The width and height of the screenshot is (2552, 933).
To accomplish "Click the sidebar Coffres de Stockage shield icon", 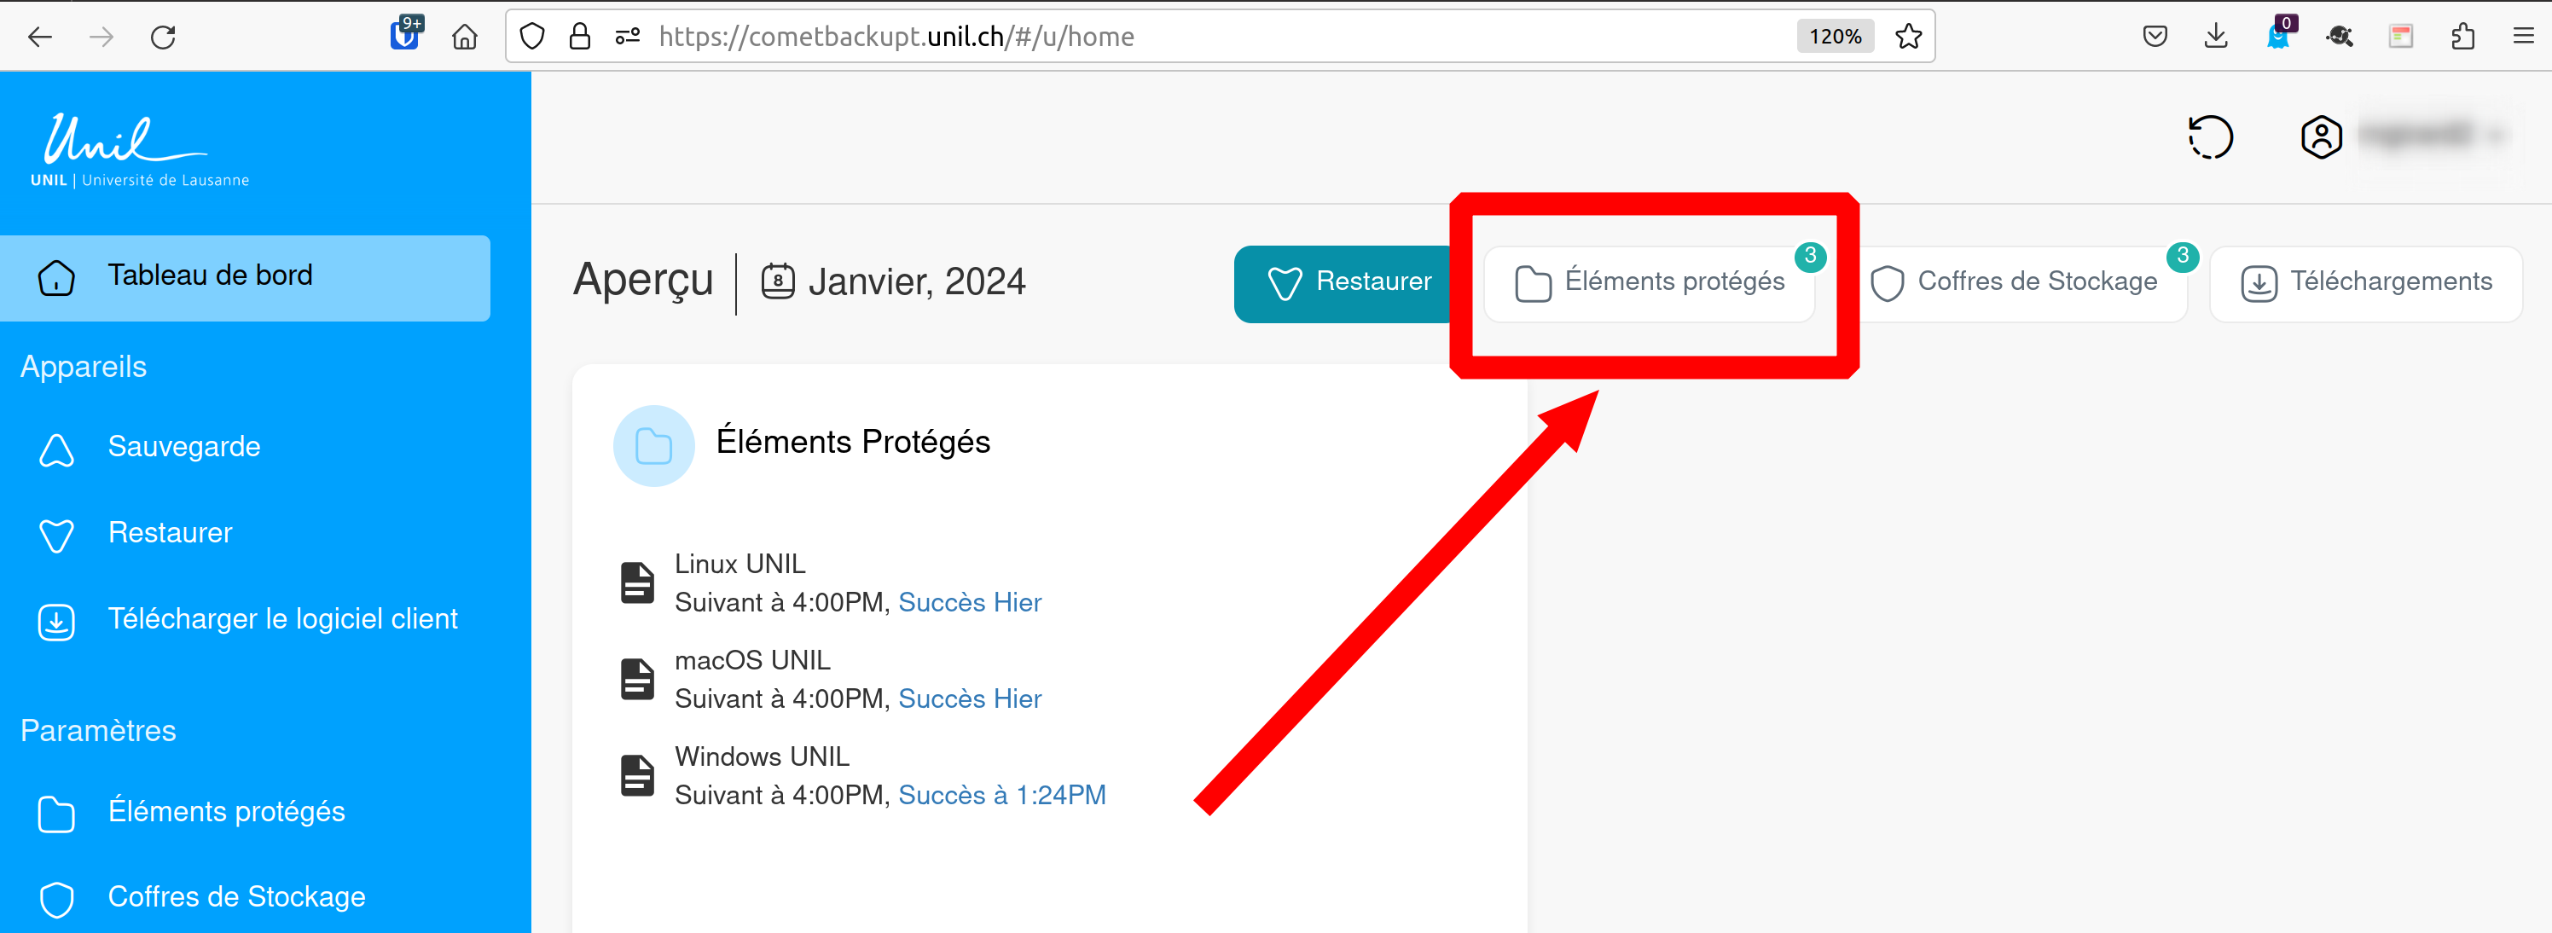I will pyautogui.click(x=56, y=898).
